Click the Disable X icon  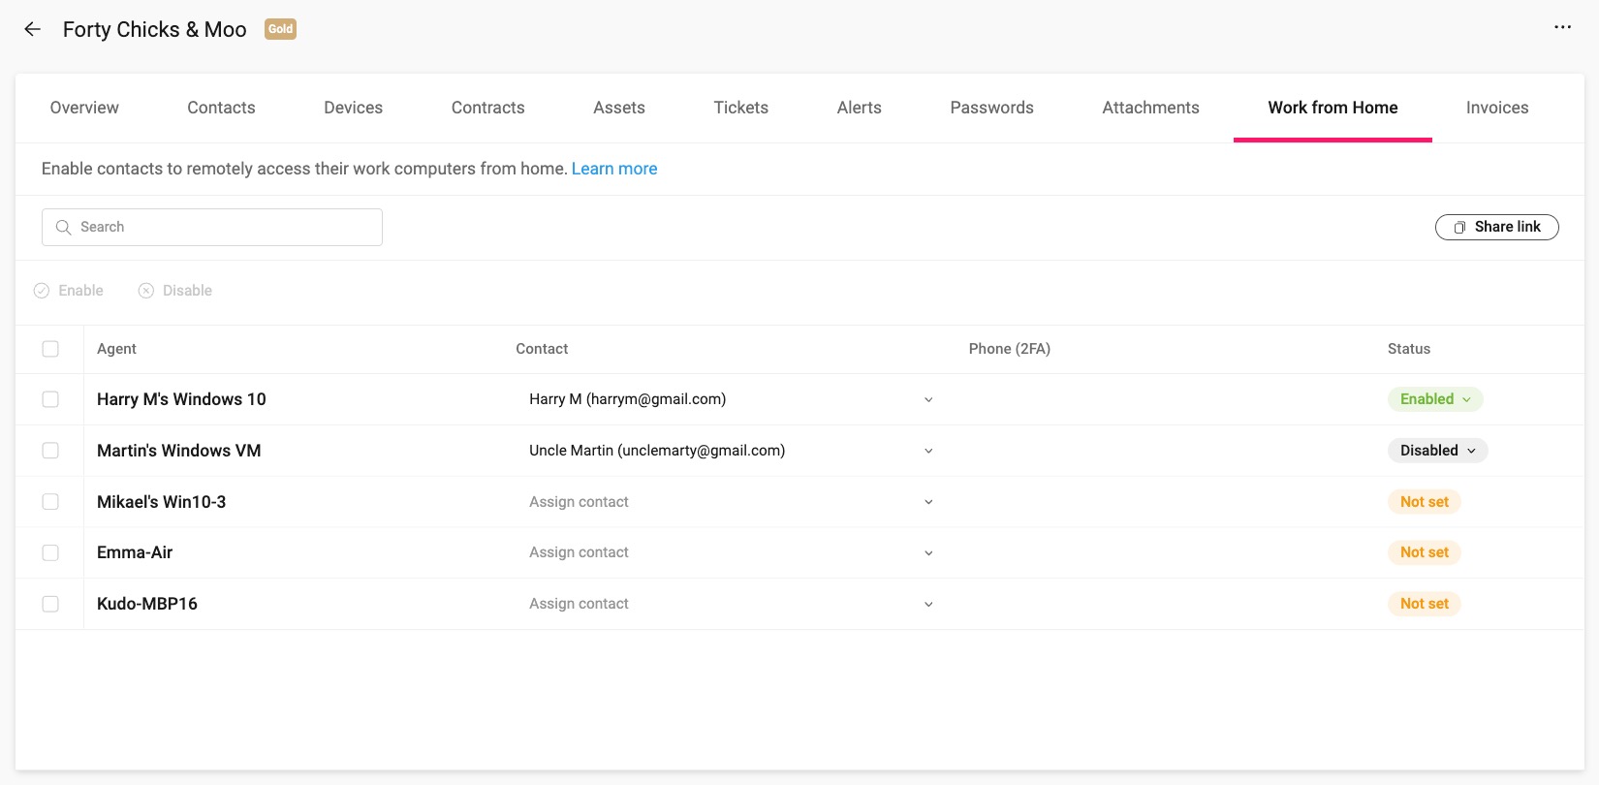[146, 291]
